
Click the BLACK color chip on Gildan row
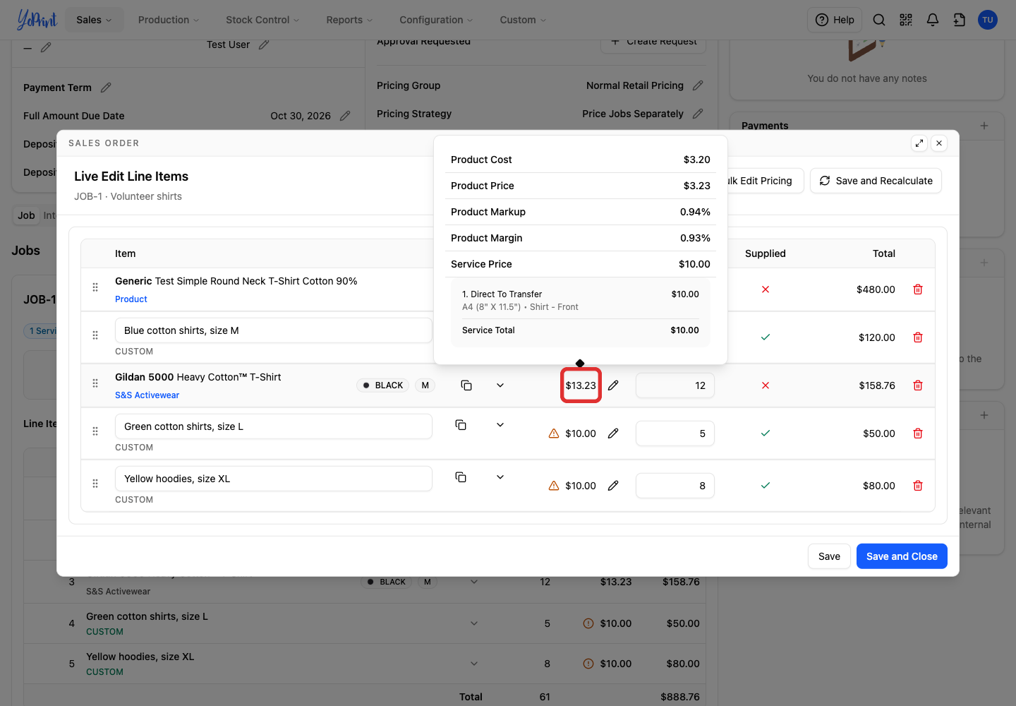point(383,385)
